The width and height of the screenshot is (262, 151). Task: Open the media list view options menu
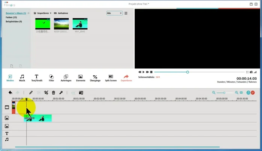[x=126, y=13]
